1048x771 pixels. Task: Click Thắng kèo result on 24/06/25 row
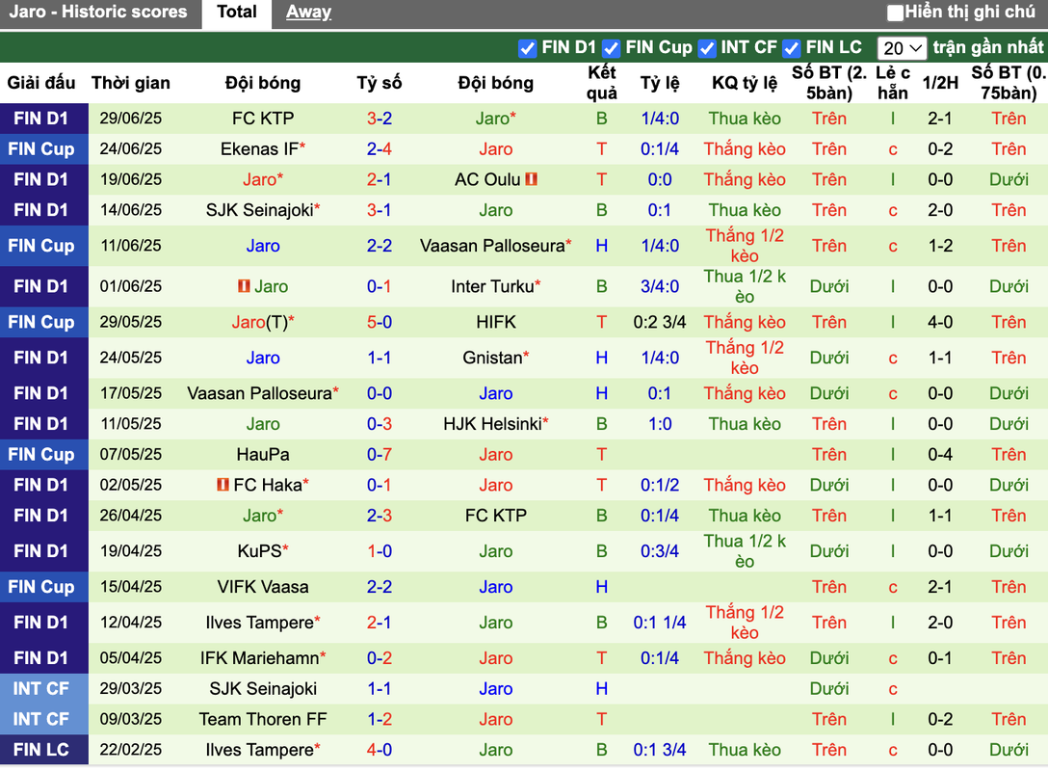(x=745, y=149)
